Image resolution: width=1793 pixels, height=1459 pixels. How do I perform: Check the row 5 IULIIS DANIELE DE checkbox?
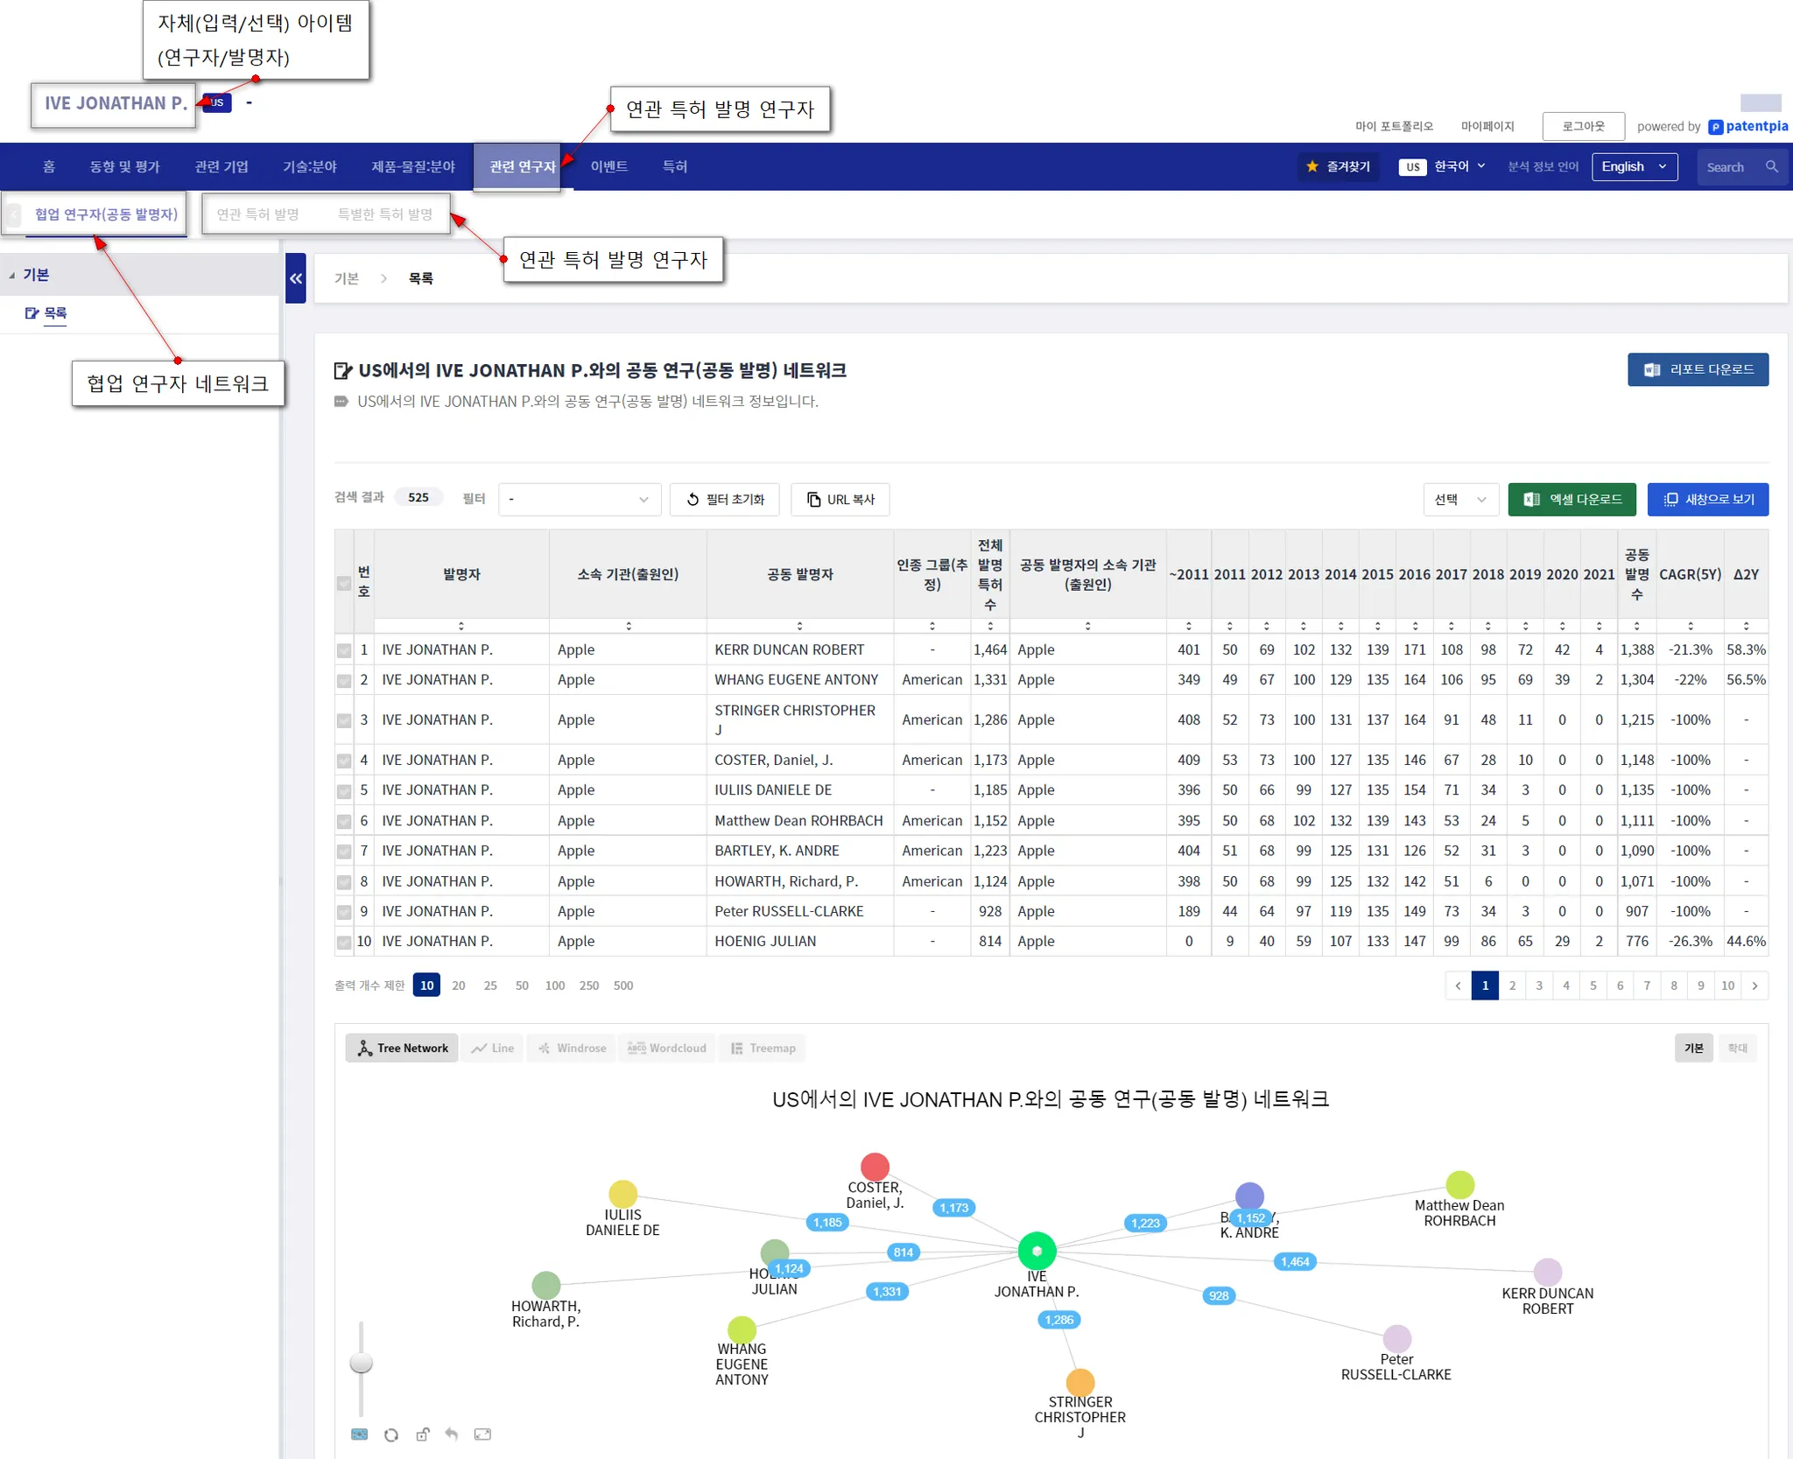tap(344, 790)
